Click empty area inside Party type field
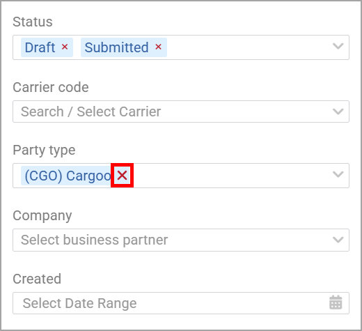 pos(232,176)
